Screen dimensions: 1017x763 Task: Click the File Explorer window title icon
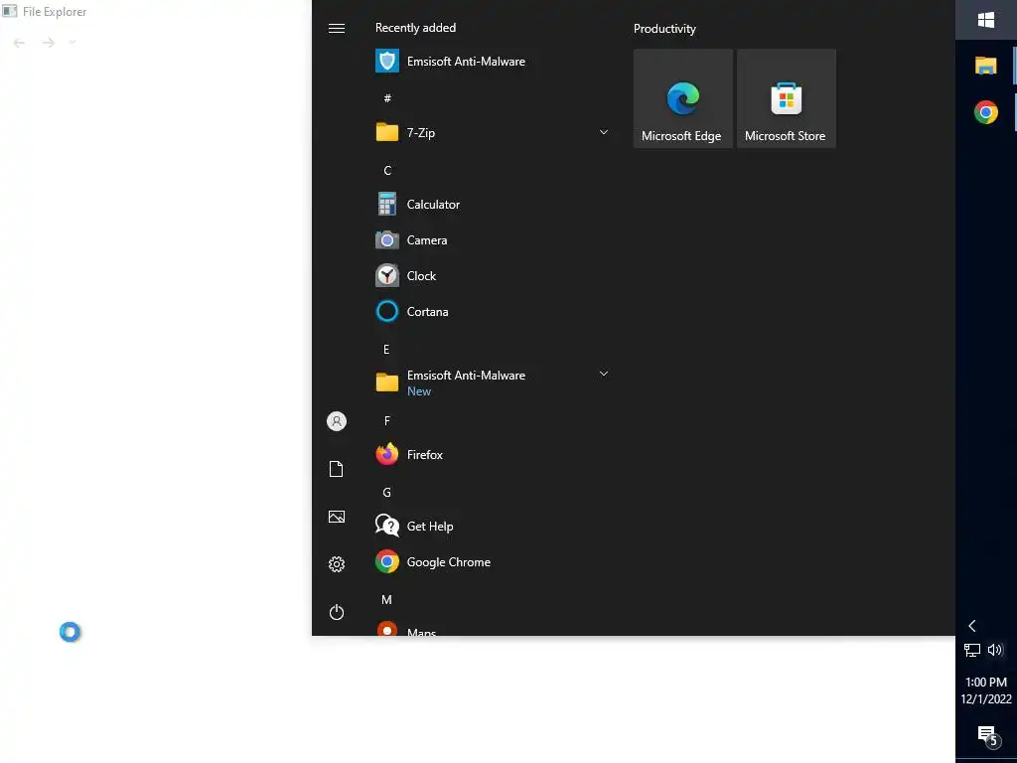click(10, 11)
